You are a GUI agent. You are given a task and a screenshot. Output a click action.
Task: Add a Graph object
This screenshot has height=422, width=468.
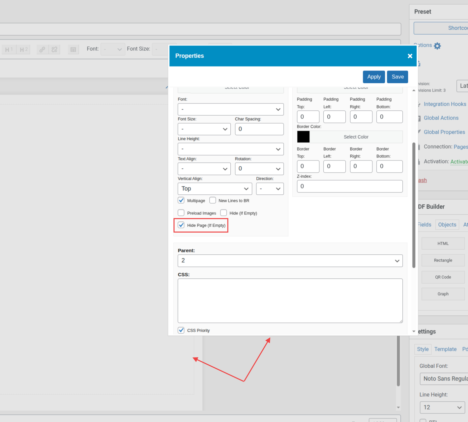point(443,294)
